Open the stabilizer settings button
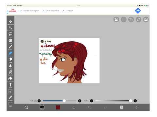Viewport: 157px width, 117px height. tap(116, 19)
